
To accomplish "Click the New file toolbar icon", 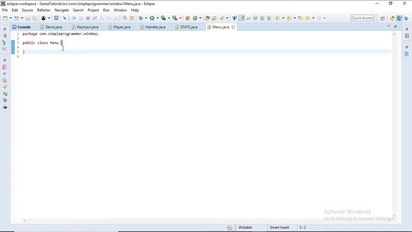I will click(x=5, y=18).
